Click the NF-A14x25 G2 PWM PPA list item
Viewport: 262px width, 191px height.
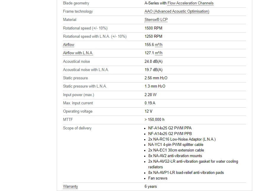click(x=170, y=128)
